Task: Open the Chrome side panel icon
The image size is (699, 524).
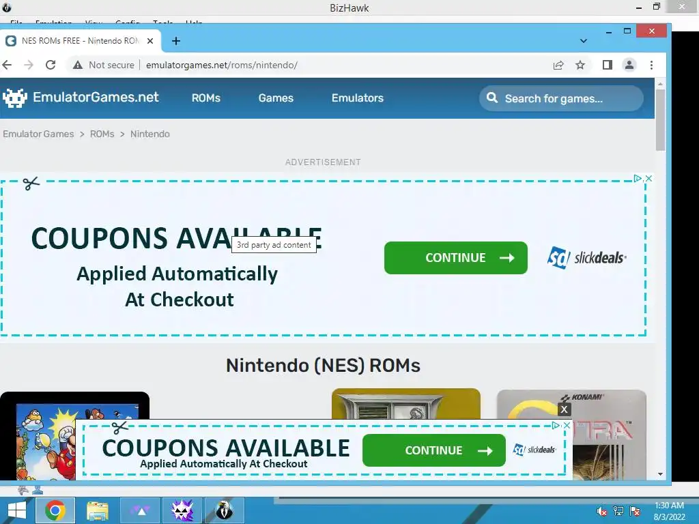Action: coord(607,65)
